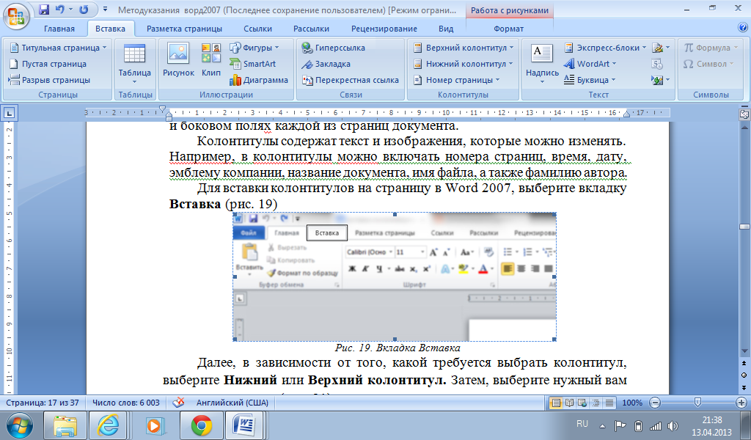Viewport: 751px width, 440px height.
Task: Expand Экспресс-блоки quick parts menu
Action: [605, 48]
